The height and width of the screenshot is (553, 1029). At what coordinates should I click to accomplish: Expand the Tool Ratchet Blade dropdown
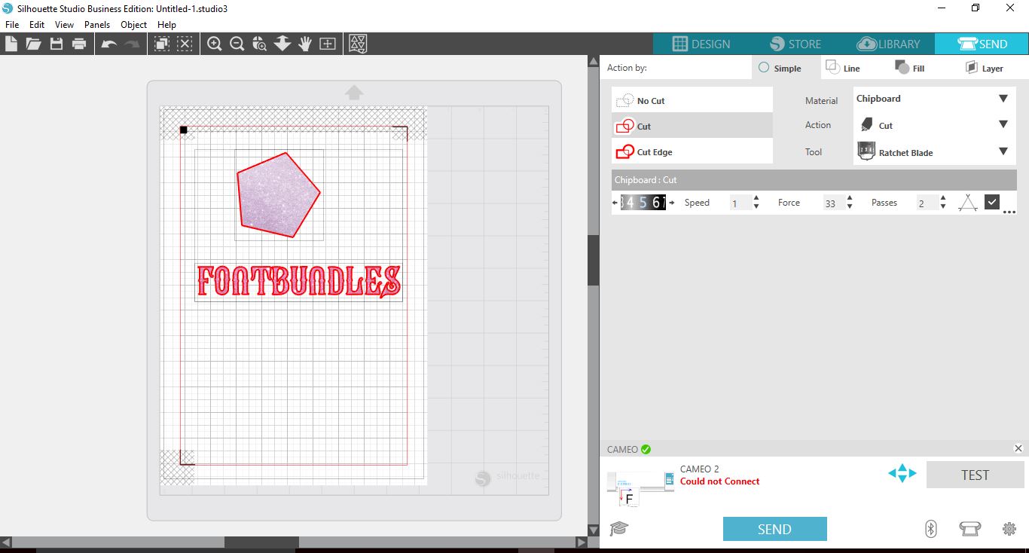coord(1003,151)
